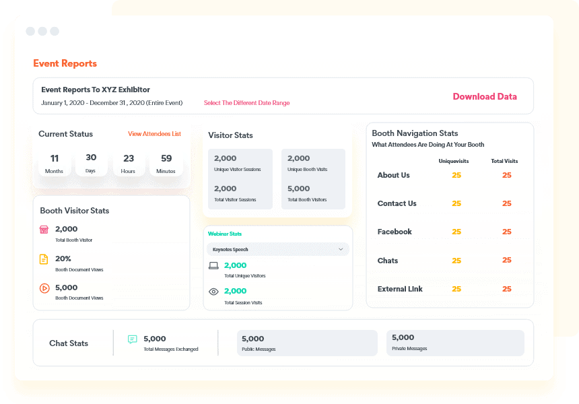The width and height of the screenshot is (579, 404).
Task: Click the Unique Booth Visits stat
Action: pos(313,163)
